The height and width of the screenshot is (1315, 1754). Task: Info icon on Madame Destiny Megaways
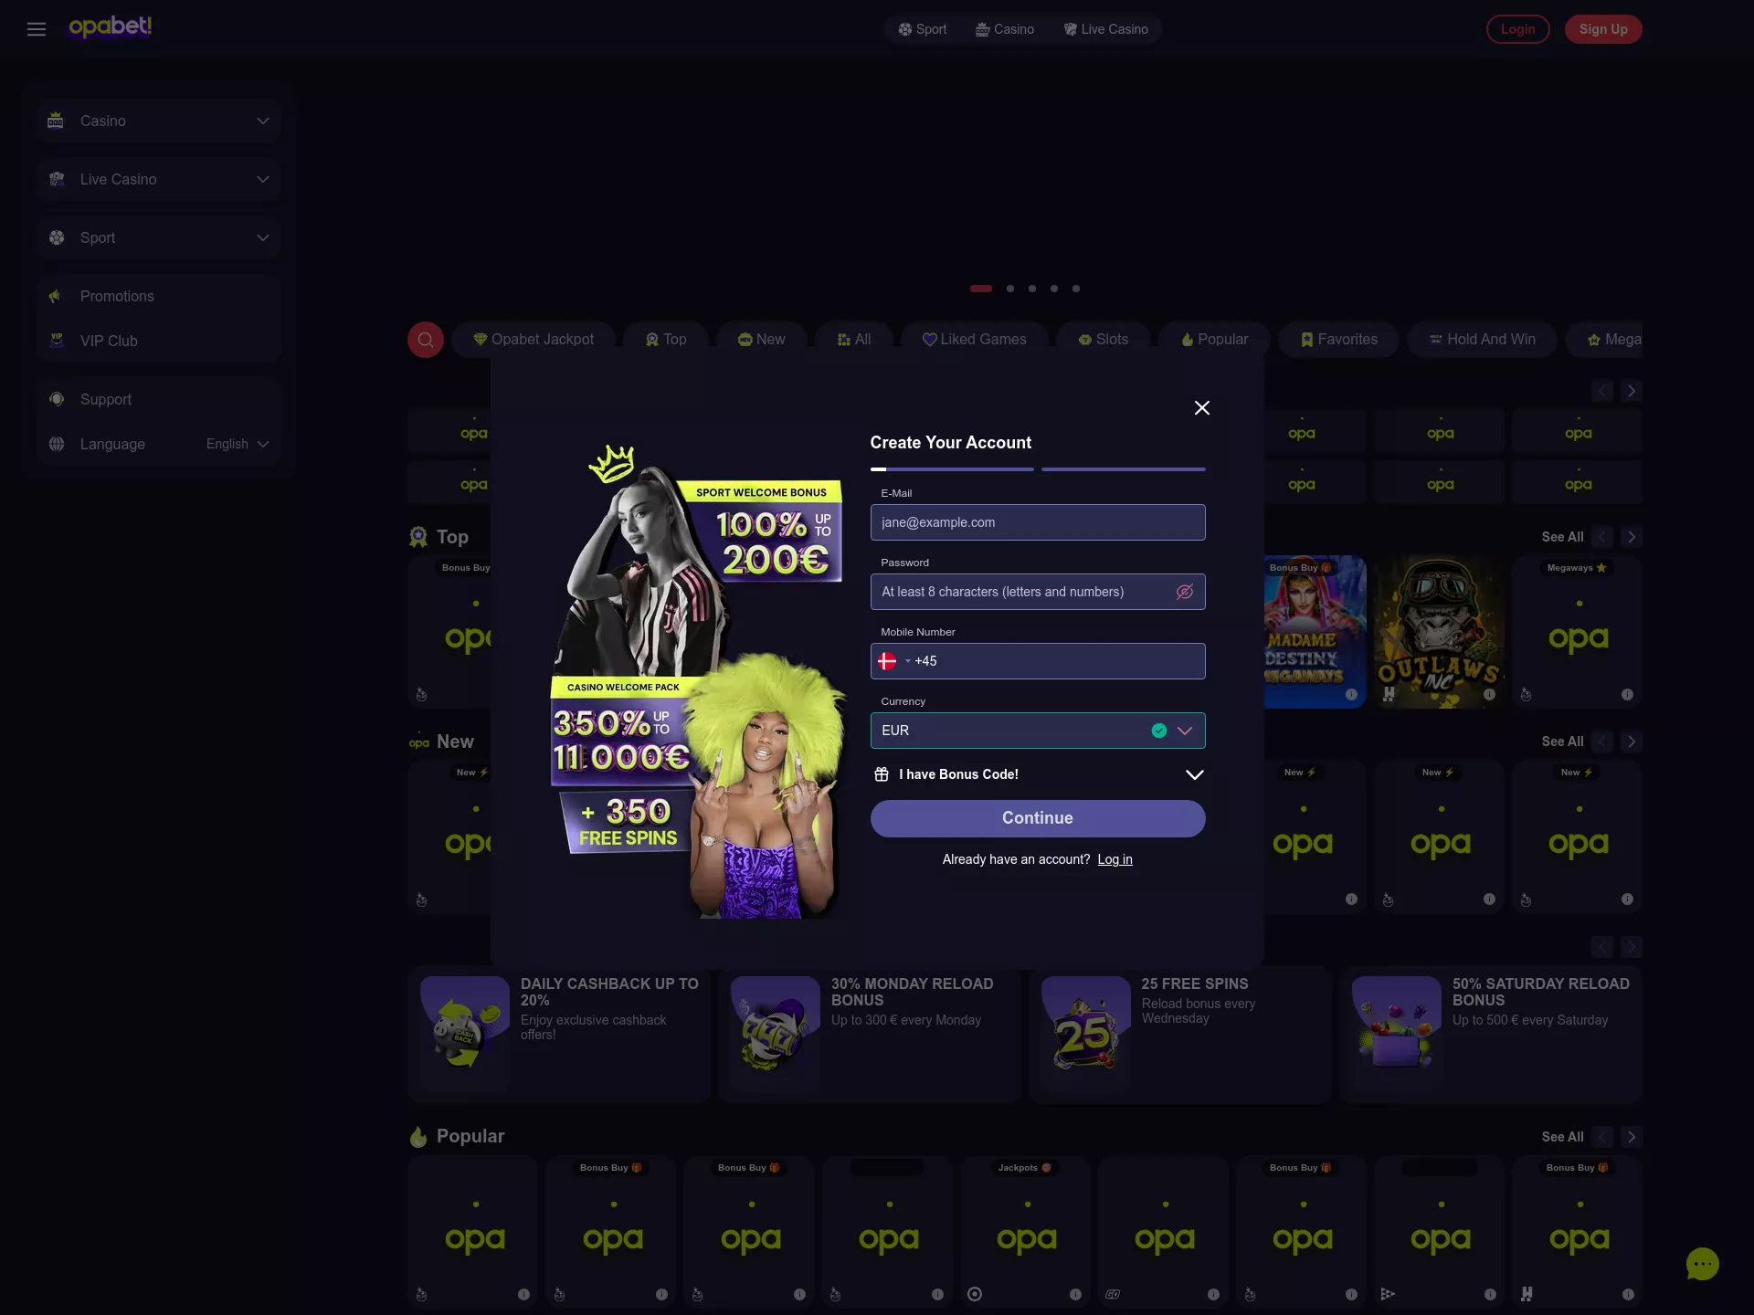1351,694
